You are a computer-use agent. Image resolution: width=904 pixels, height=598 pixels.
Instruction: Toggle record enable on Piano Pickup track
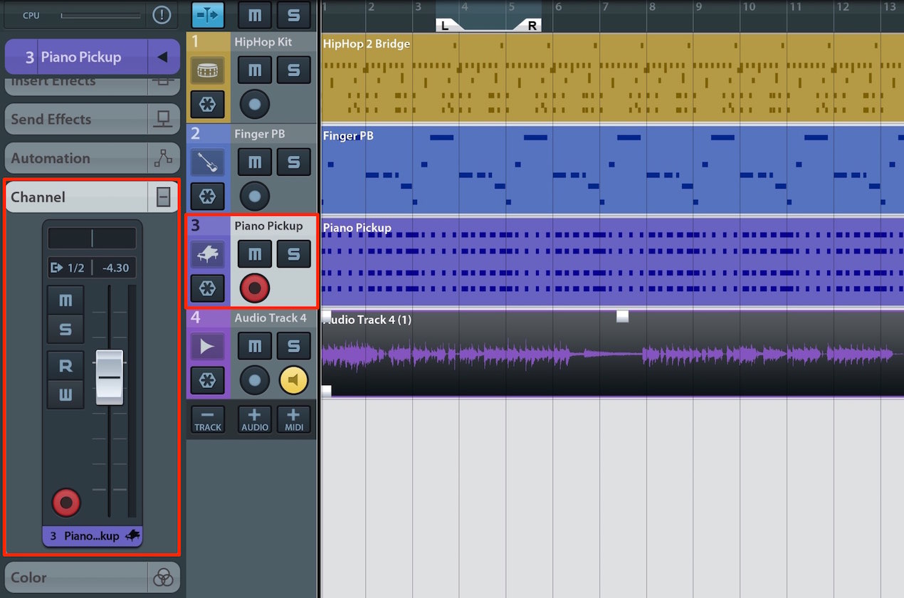tap(254, 288)
